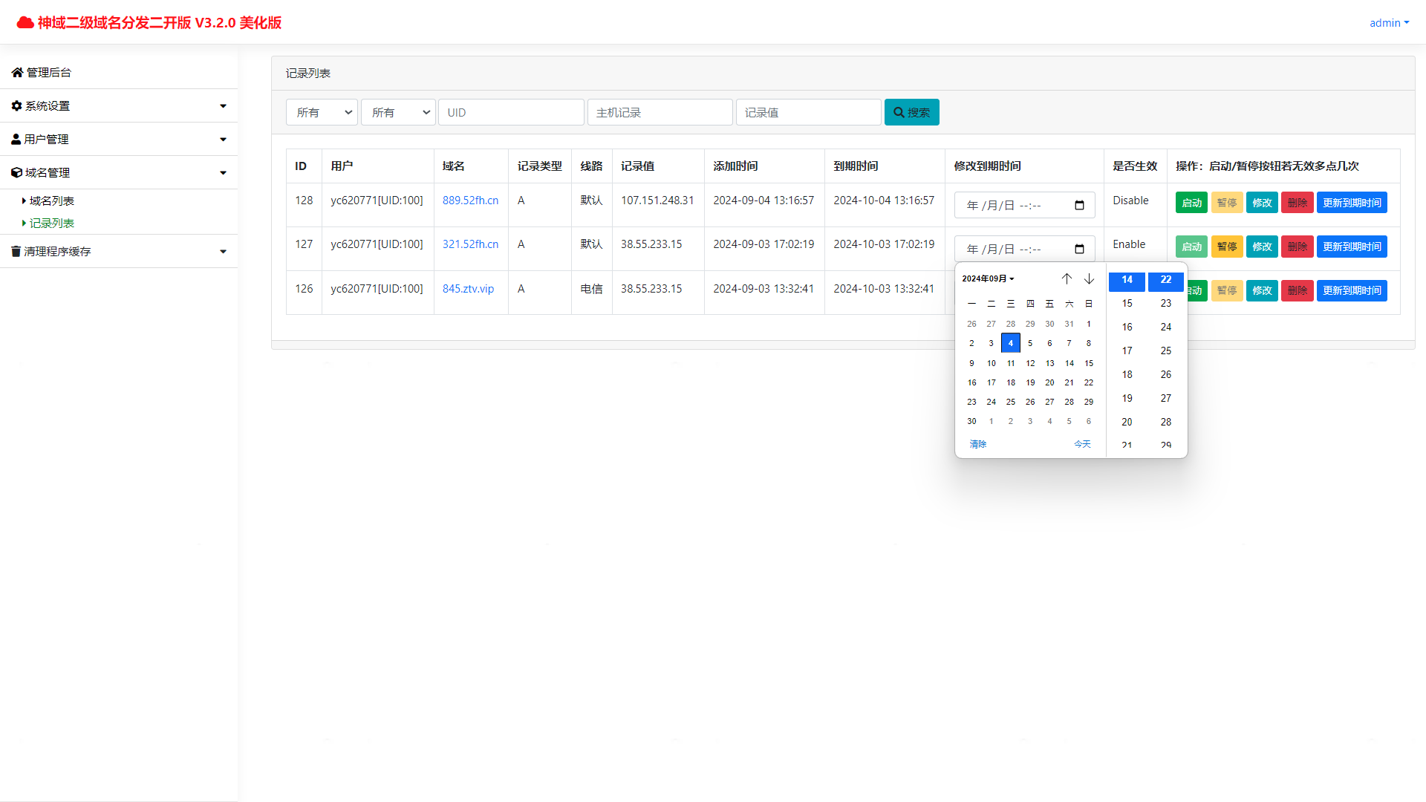Image resolution: width=1426 pixels, height=802 pixels.
Task: Go to previous month with up arrow
Action: (1067, 278)
